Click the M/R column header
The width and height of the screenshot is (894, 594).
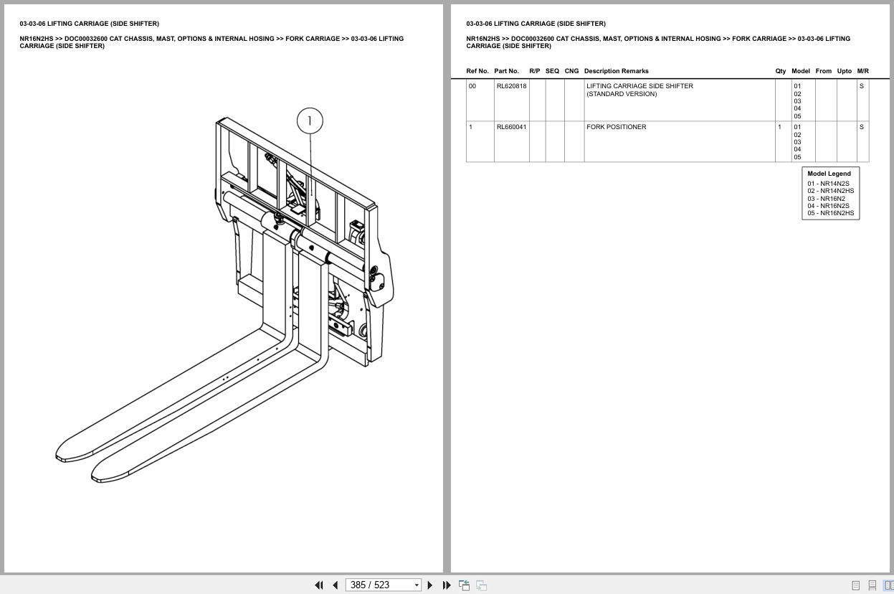tap(863, 71)
